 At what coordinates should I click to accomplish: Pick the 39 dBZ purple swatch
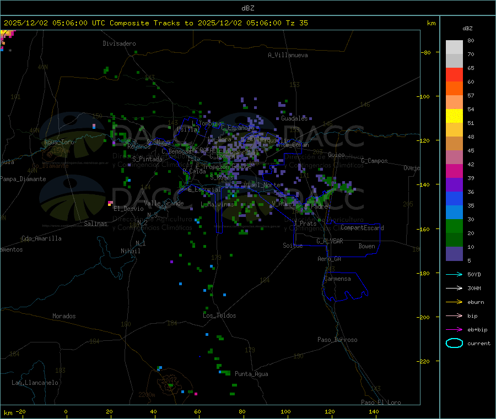[x=454, y=185]
